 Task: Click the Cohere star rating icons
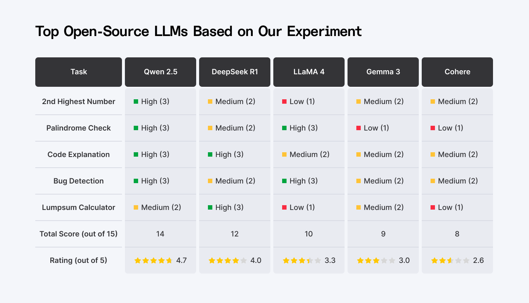click(450, 260)
